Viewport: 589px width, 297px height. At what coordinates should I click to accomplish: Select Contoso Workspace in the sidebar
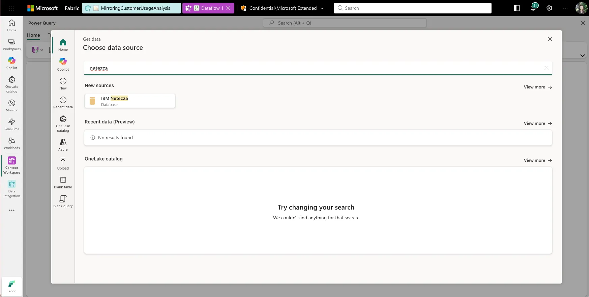12,165
